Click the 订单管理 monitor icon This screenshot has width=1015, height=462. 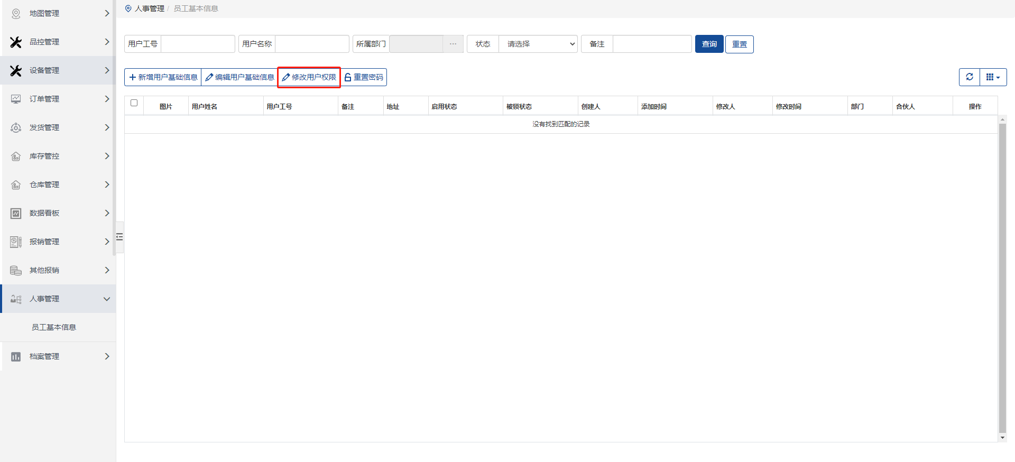tap(16, 99)
